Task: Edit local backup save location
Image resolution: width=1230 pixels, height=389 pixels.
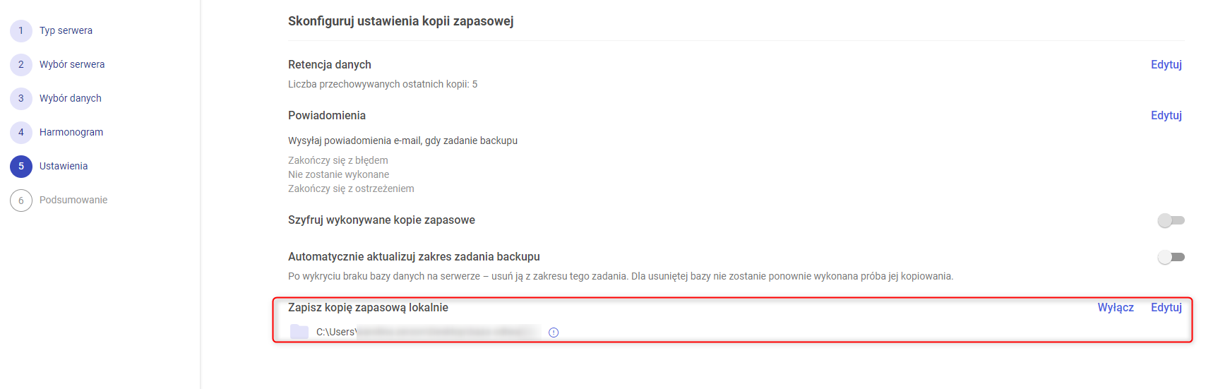Action: 1166,307
